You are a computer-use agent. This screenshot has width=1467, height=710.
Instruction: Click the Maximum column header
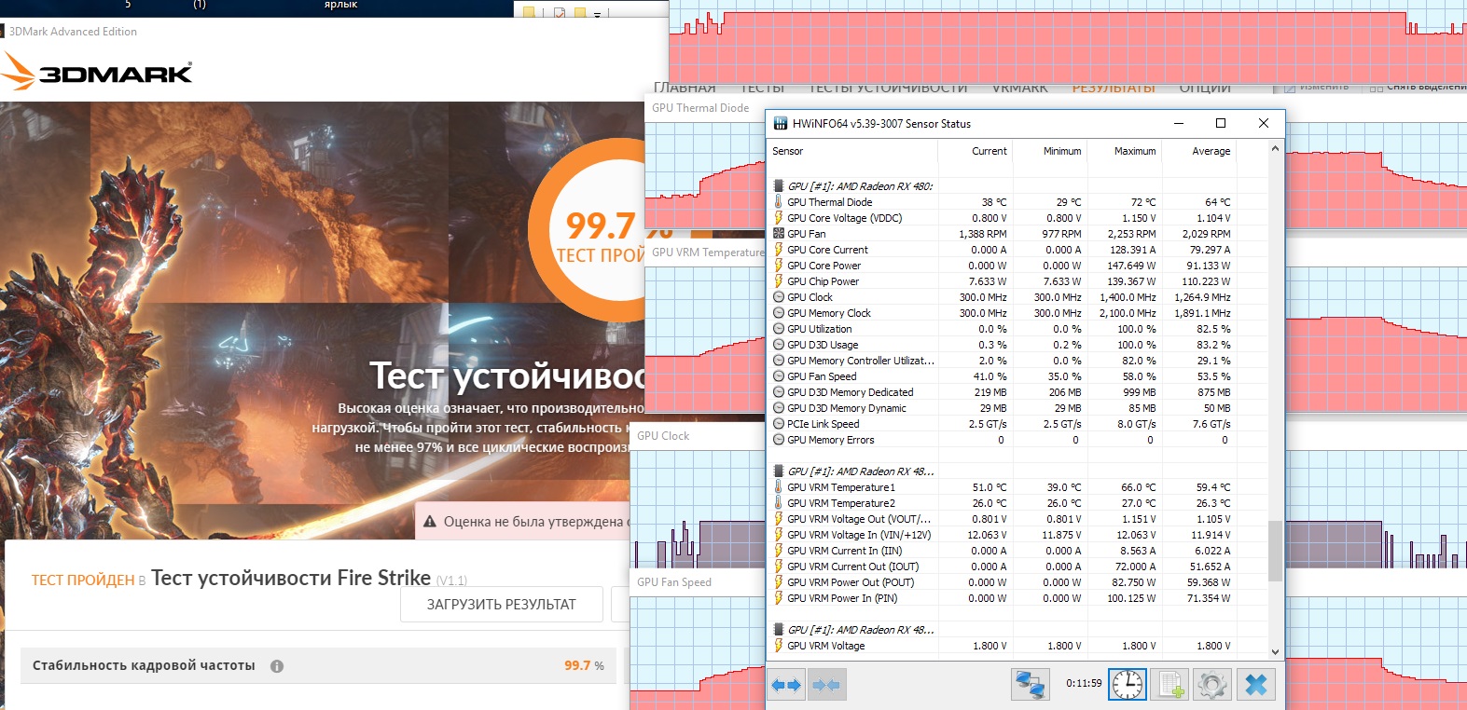[x=1135, y=151]
